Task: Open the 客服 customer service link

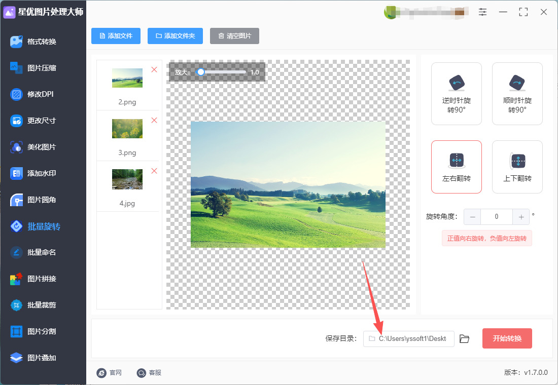Action: 149,372
